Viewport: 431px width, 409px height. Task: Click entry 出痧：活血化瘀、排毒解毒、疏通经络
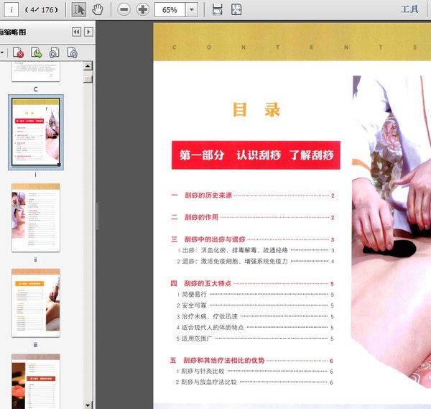click(235, 250)
